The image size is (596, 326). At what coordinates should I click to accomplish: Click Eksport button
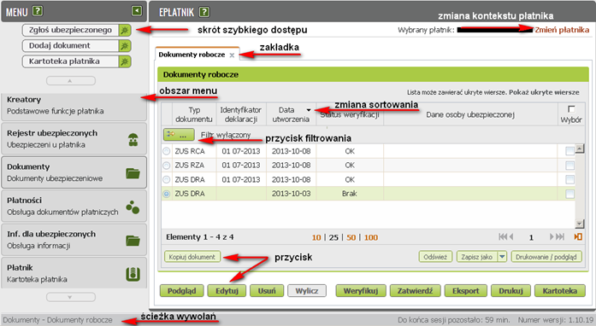pyautogui.click(x=466, y=291)
